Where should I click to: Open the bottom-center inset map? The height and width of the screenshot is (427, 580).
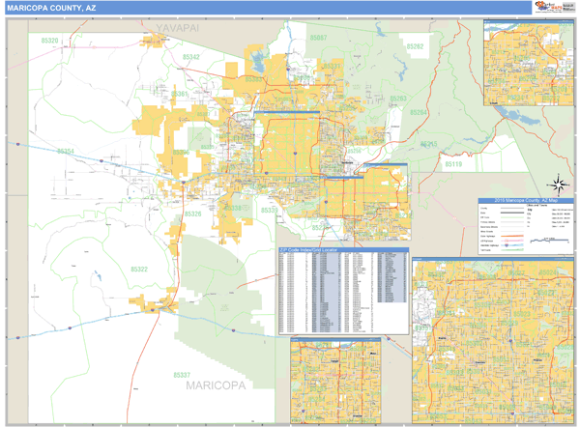click(335, 381)
